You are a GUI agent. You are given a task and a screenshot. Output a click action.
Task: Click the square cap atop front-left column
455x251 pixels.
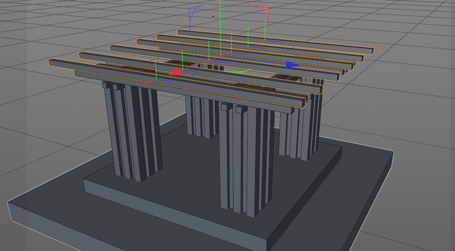[x=107, y=85]
